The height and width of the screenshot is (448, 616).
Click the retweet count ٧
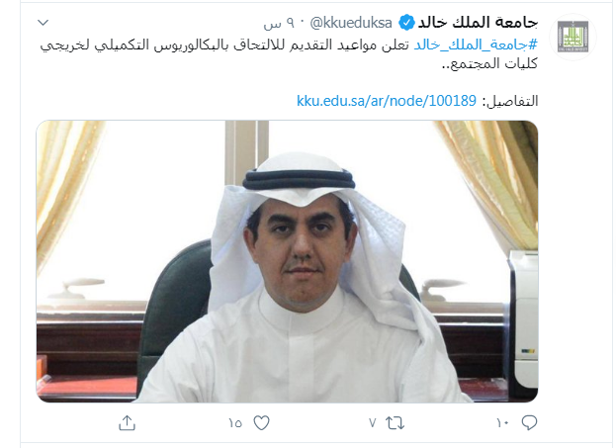coord(373,423)
